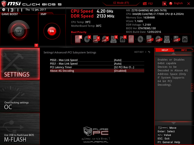Select the legacy CD/DVD boot icon
The image size is (194, 145).
140,39
